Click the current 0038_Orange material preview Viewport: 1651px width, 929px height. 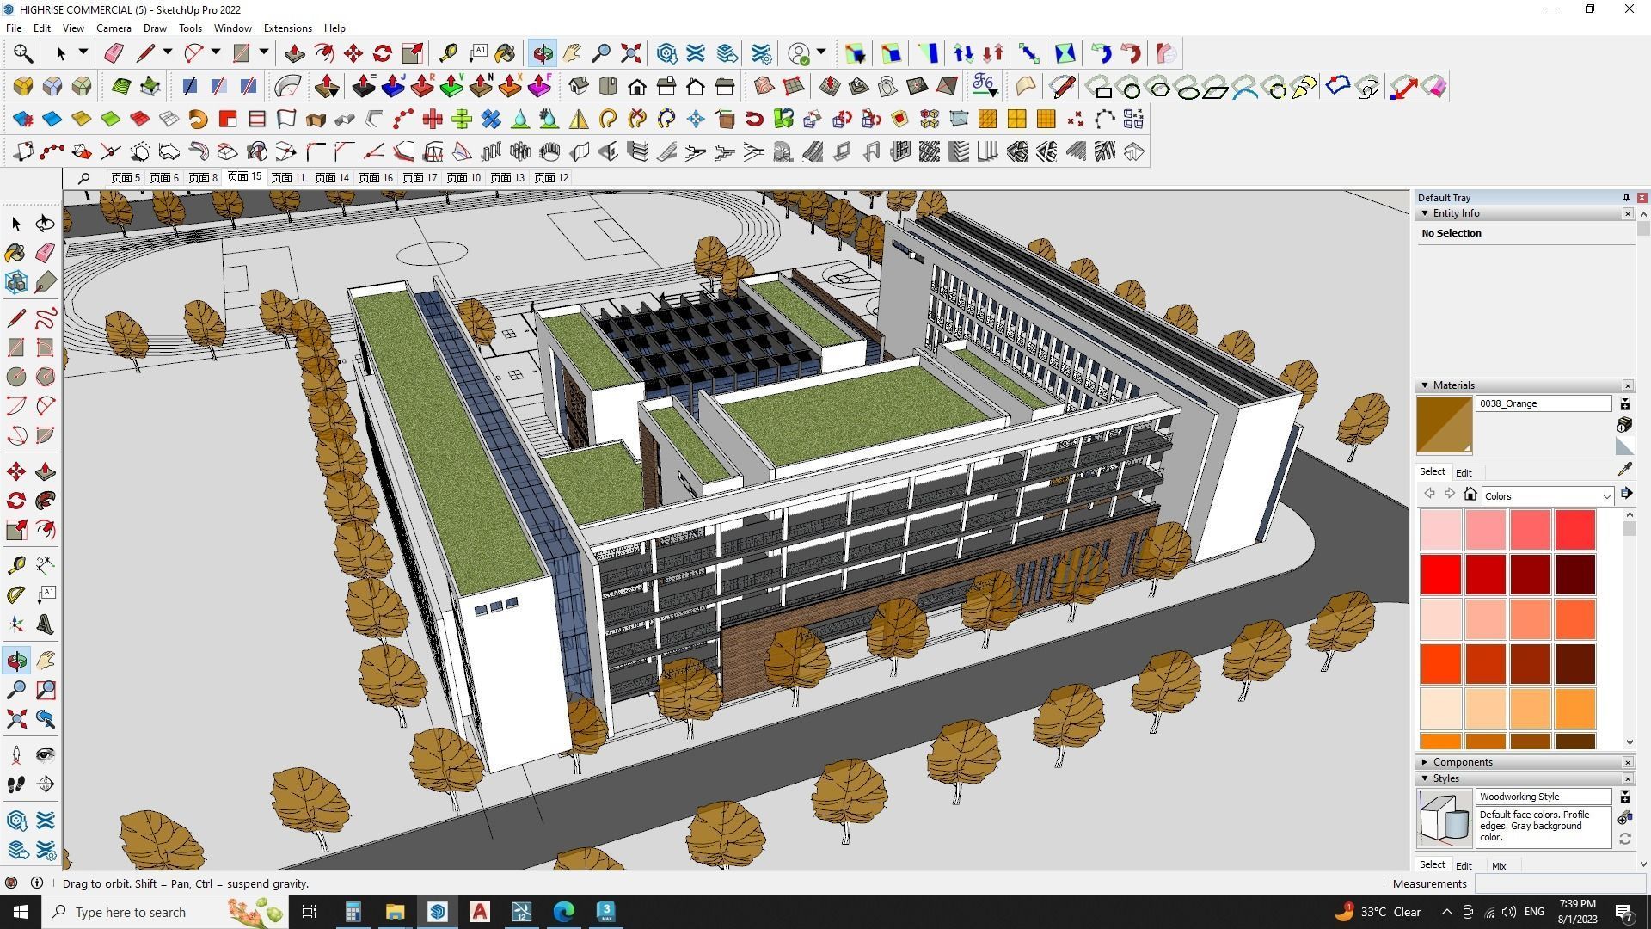[1444, 425]
